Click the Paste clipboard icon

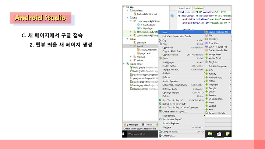[160, 58]
